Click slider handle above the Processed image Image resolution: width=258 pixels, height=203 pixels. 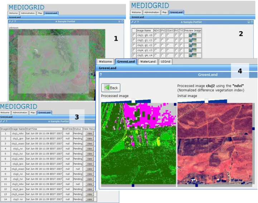tap(133, 101)
